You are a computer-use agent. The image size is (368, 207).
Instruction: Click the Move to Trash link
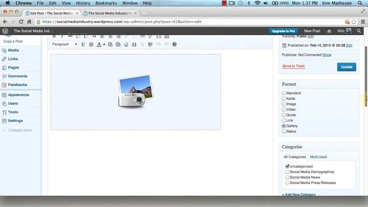coord(293,66)
